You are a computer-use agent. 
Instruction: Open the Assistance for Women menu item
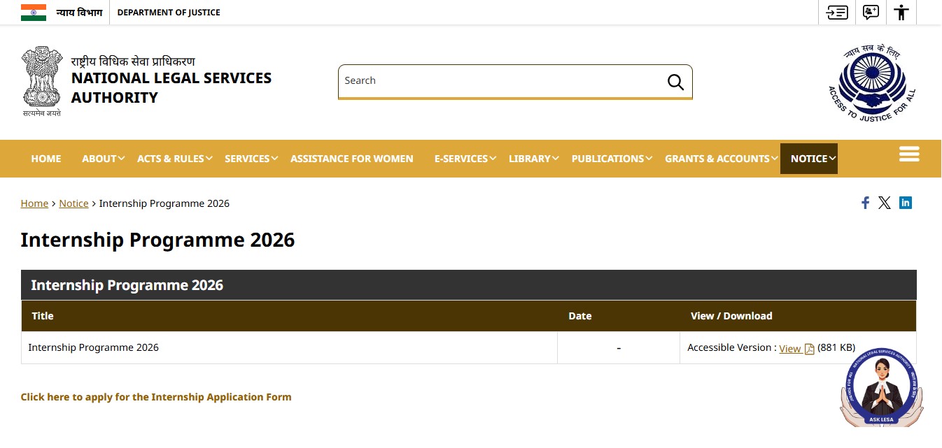point(352,159)
